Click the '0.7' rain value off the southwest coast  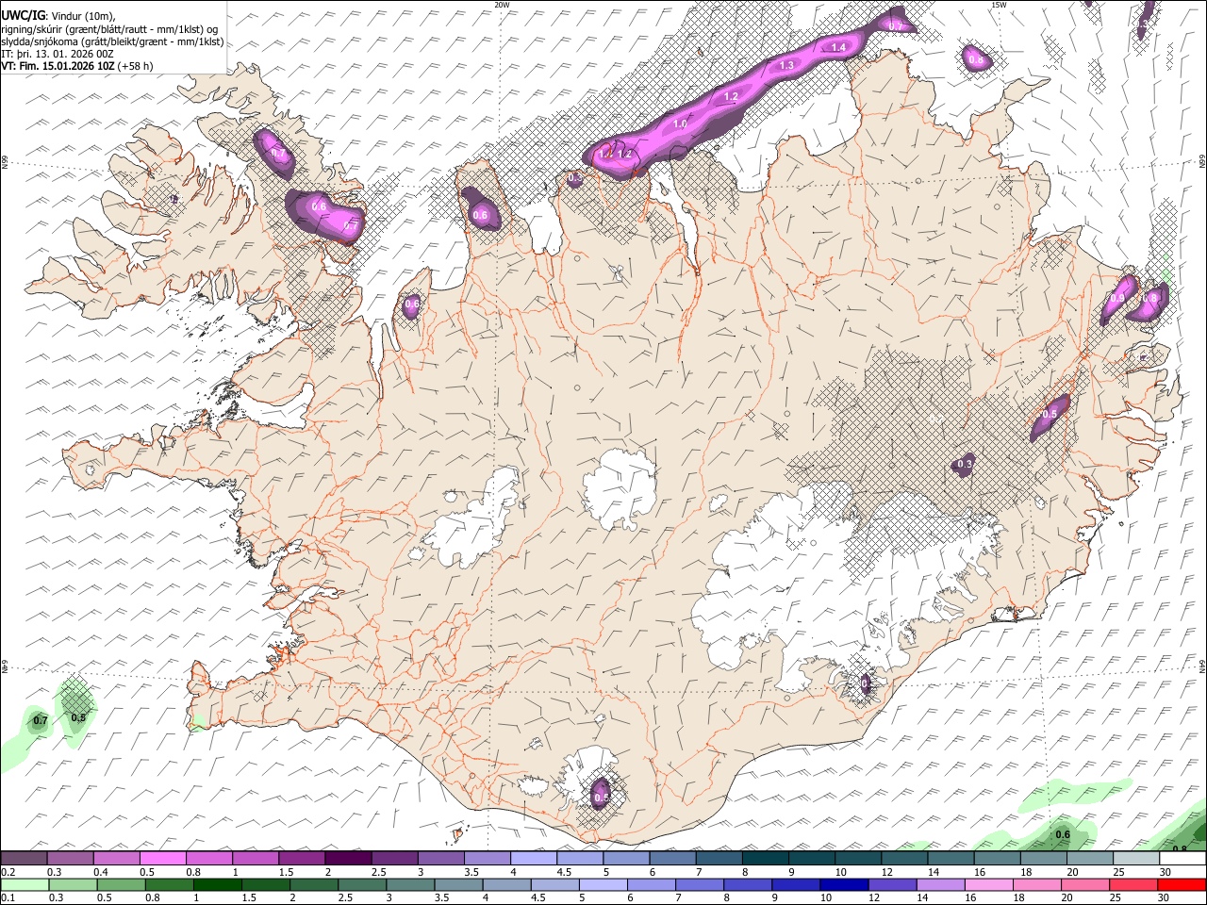(x=40, y=721)
